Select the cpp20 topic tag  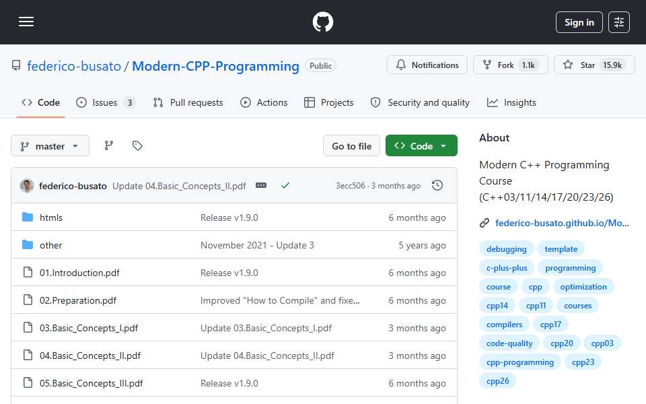(561, 343)
